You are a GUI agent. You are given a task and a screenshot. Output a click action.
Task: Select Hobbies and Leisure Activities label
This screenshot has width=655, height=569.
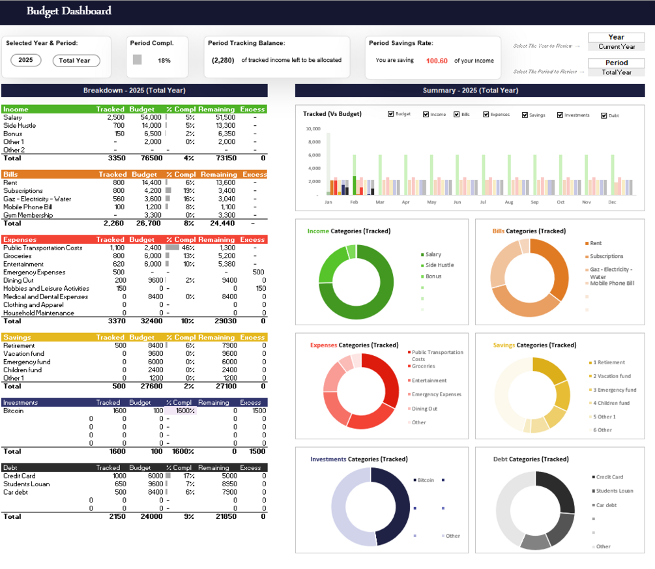(x=46, y=288)
